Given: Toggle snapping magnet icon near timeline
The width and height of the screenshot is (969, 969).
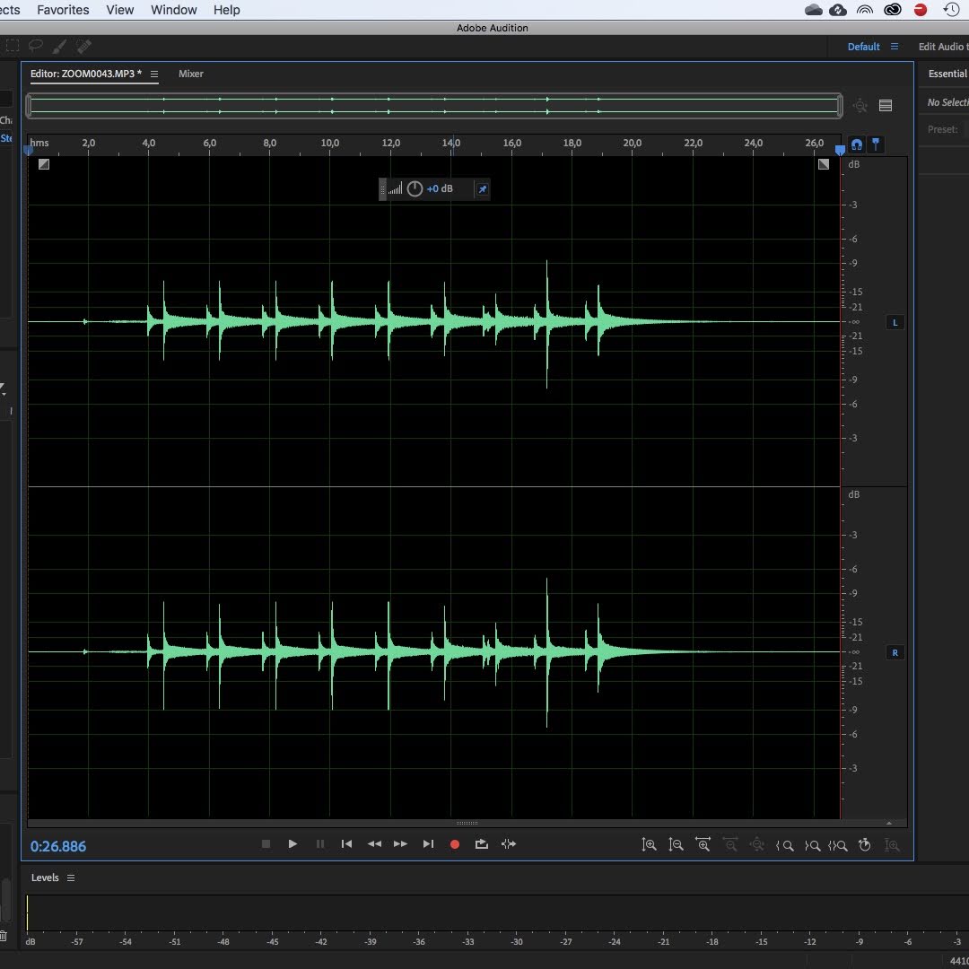Looking at the screenshot, I should click(x=857, y=144).
